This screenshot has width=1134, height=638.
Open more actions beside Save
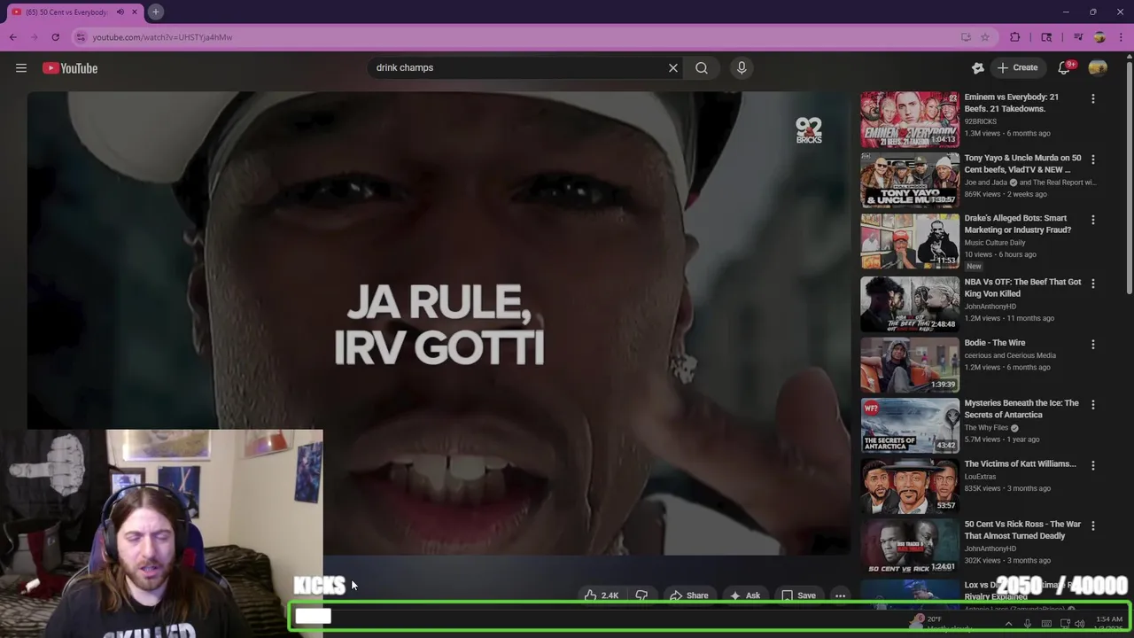[840, 595]
